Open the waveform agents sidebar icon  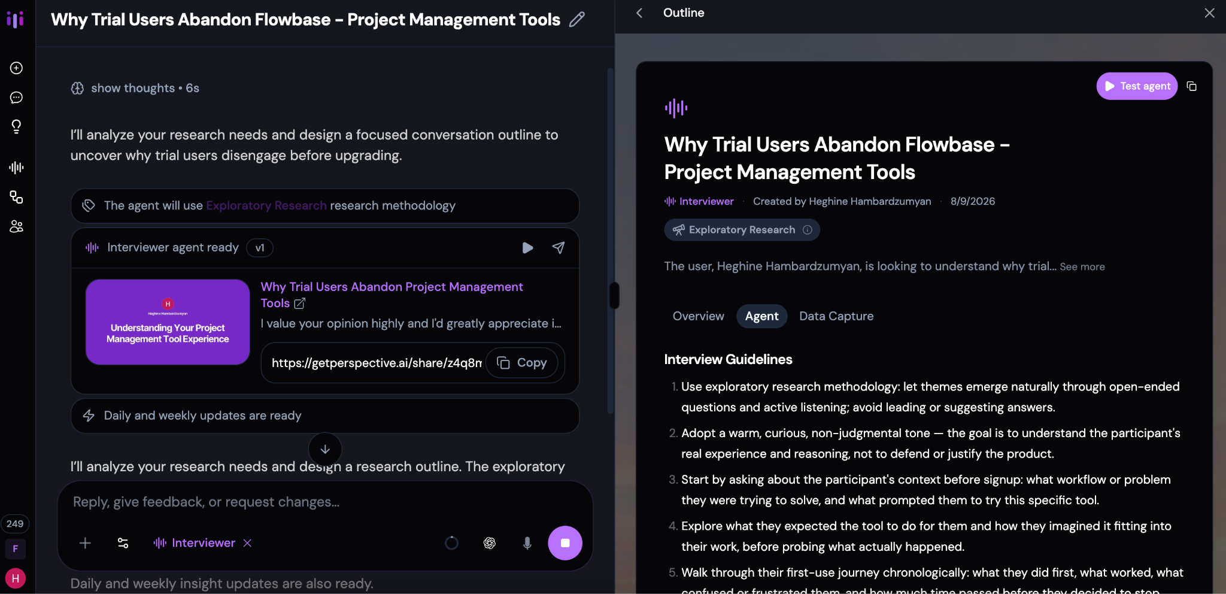click(16, 168)
